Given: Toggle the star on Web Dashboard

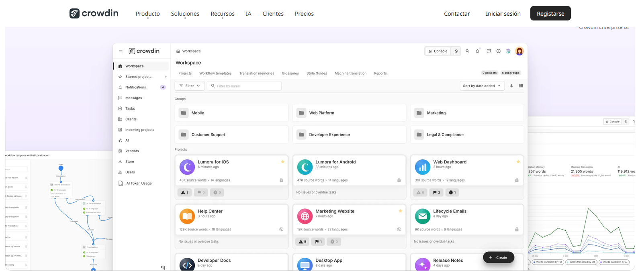Looking at the screenshot, I should tap(518, 161).
